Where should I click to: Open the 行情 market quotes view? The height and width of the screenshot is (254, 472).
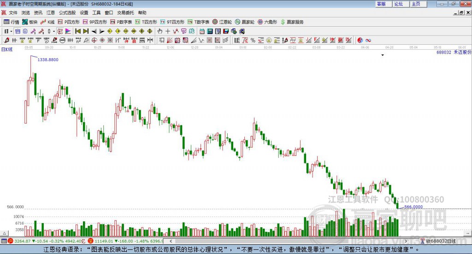click(x=11, y=22)
